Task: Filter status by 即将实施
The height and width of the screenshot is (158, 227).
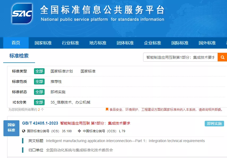Action: click(58, 92)
